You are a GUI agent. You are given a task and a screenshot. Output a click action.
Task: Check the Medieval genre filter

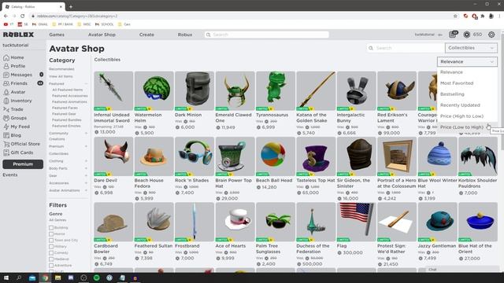tap(51, 259)
